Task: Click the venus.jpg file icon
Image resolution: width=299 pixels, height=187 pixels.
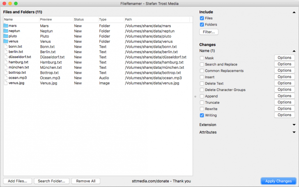Action: pyautogui.click(x=6, y=83)
